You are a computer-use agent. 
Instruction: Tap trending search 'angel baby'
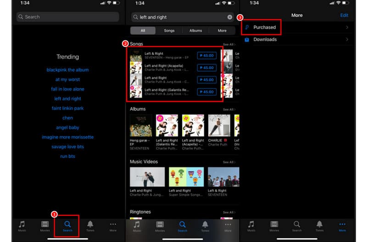click(x=67, y=128)
